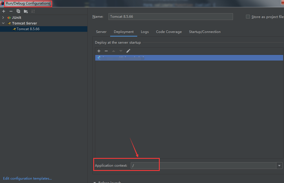Viewport: 284px width, 183px height.
Task: Click the IntelliJ icon in the title bar
Action: [2, 3]
